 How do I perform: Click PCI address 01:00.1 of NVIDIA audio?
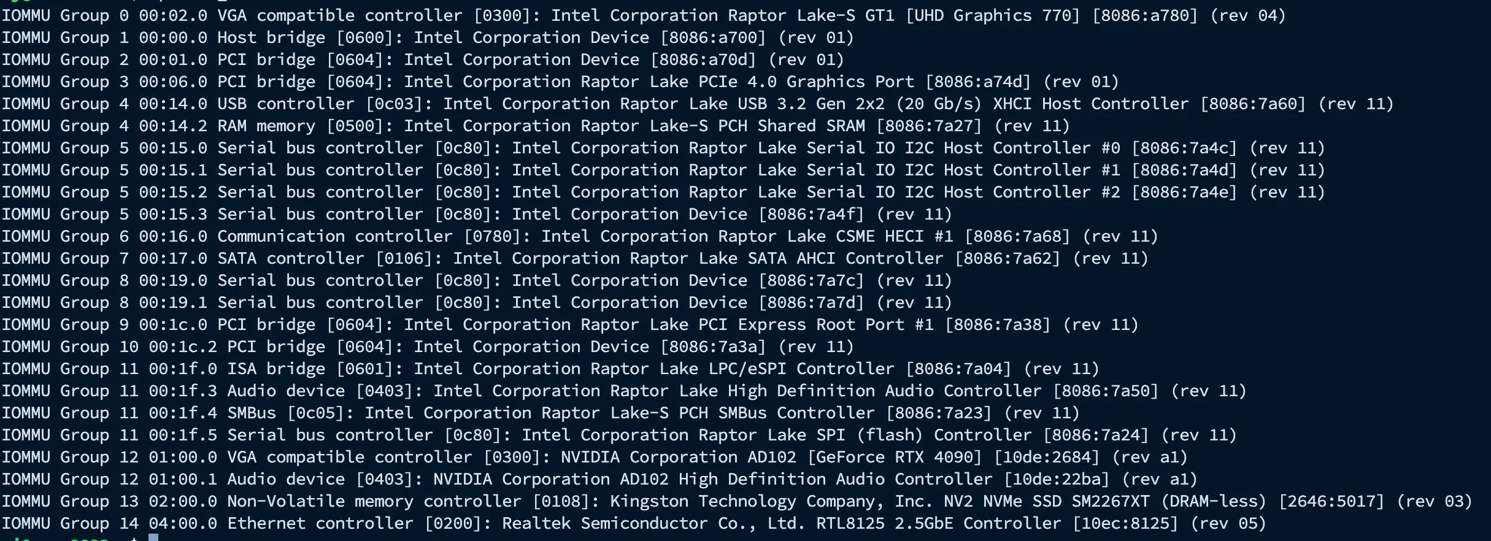coord(183,480)
